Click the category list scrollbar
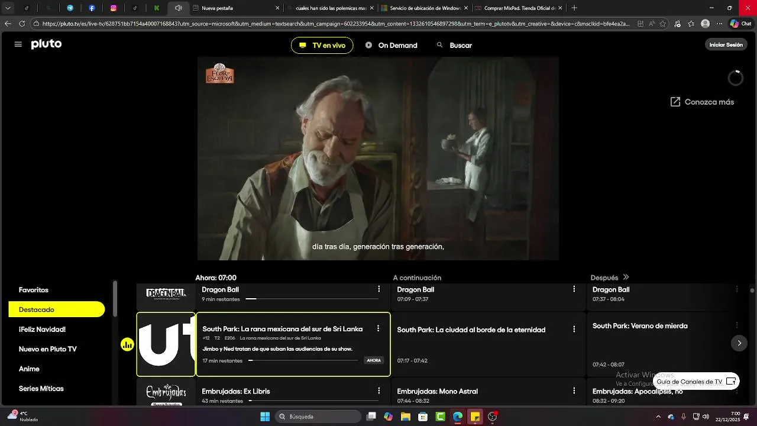The height and width of the screenshot is (426, 757). point(115,299)
